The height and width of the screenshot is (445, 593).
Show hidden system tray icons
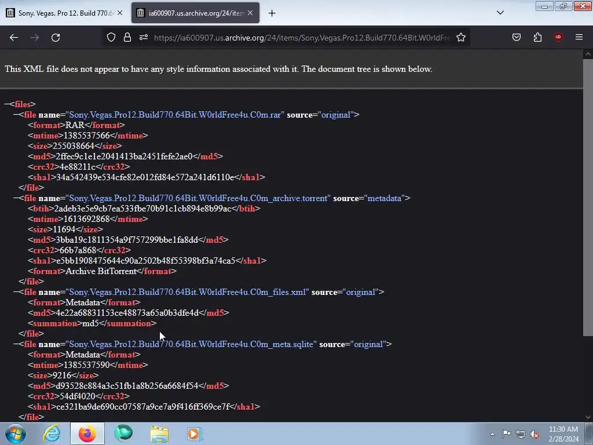pyautogui.click(x=492, y=434)
